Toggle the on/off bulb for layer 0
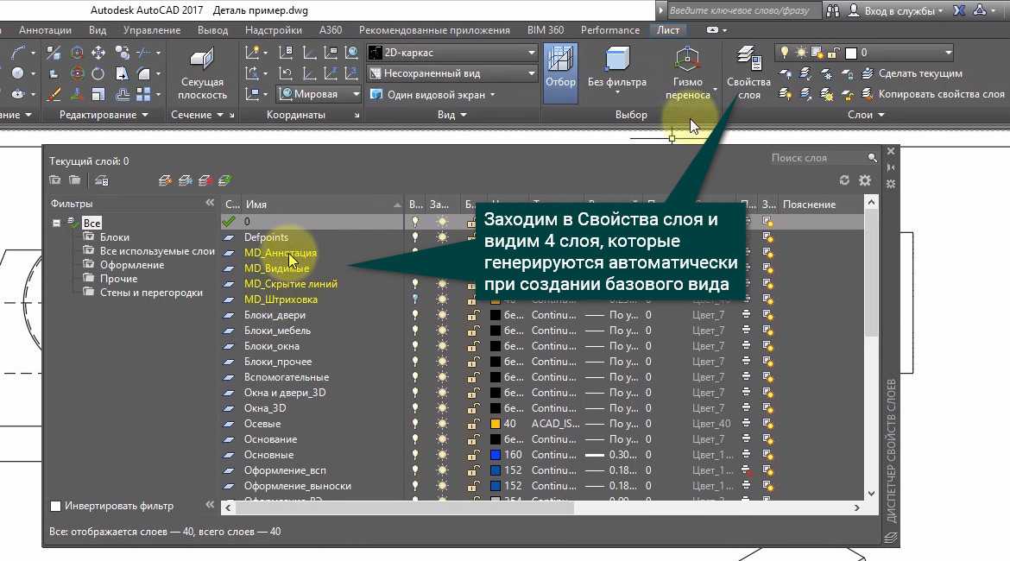This screenshot has height=561, width=1010. point(415,222)
